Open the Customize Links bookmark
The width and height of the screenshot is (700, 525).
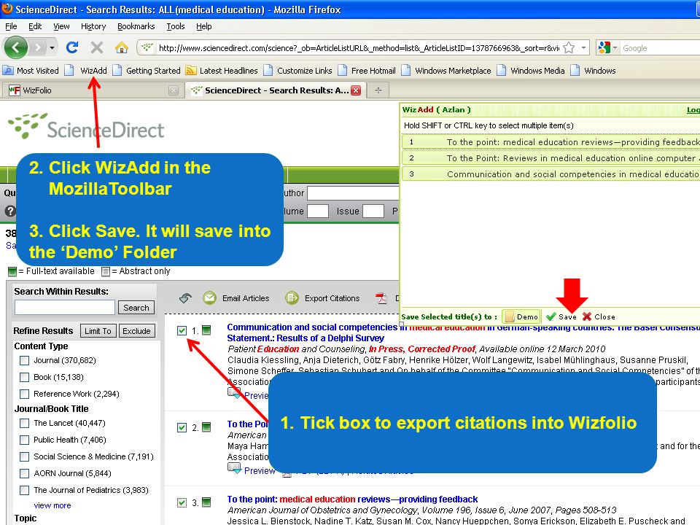297,71
